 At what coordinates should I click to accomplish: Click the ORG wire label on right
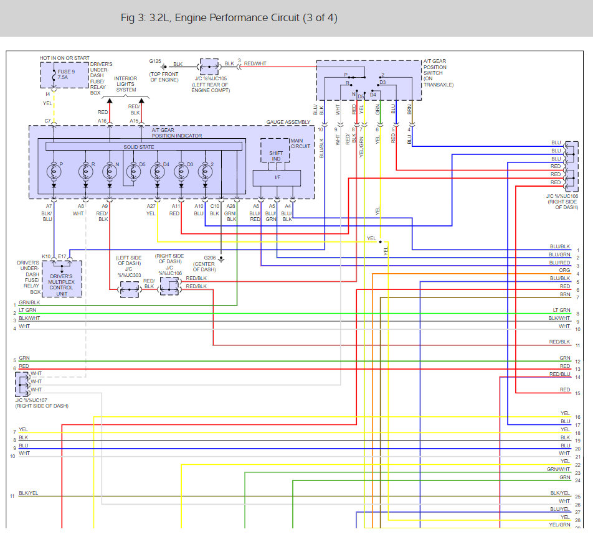[564, 270]
